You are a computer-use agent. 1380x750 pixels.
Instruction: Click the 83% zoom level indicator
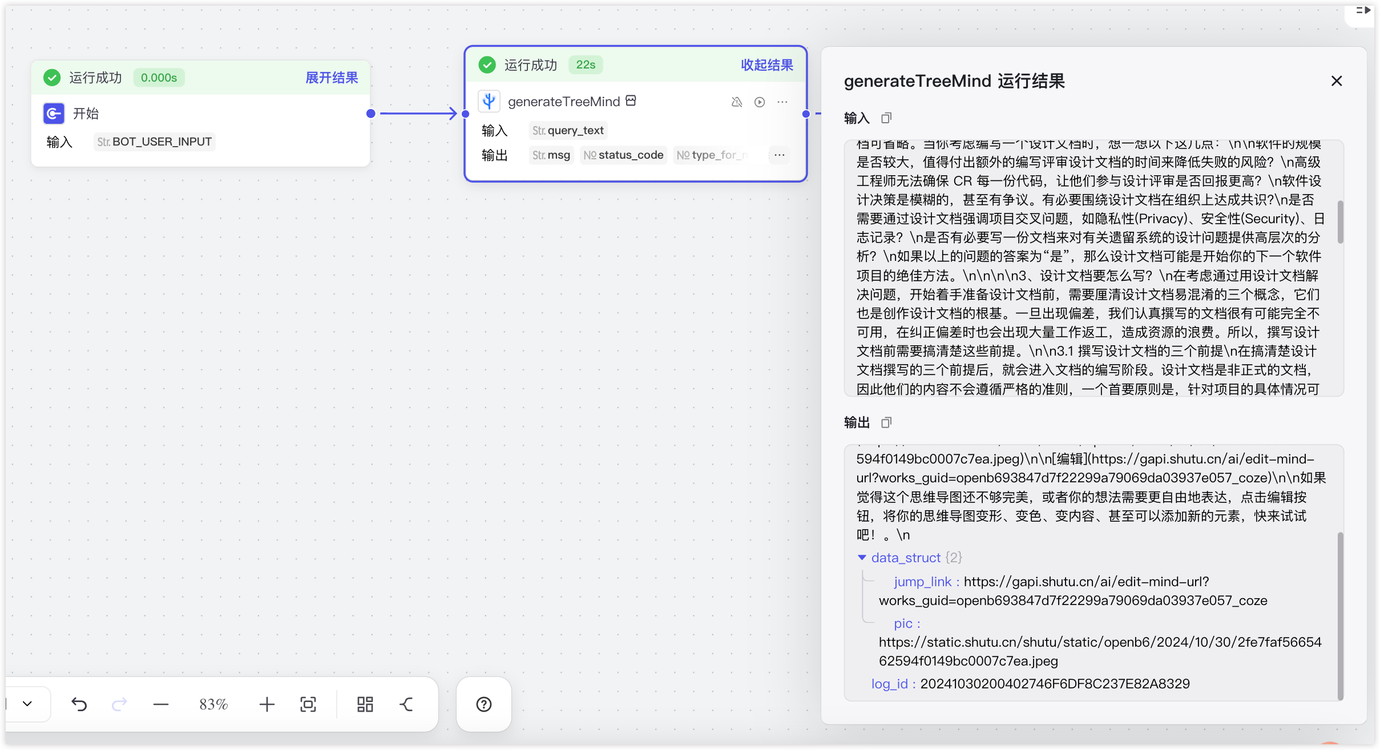point(213,704)
